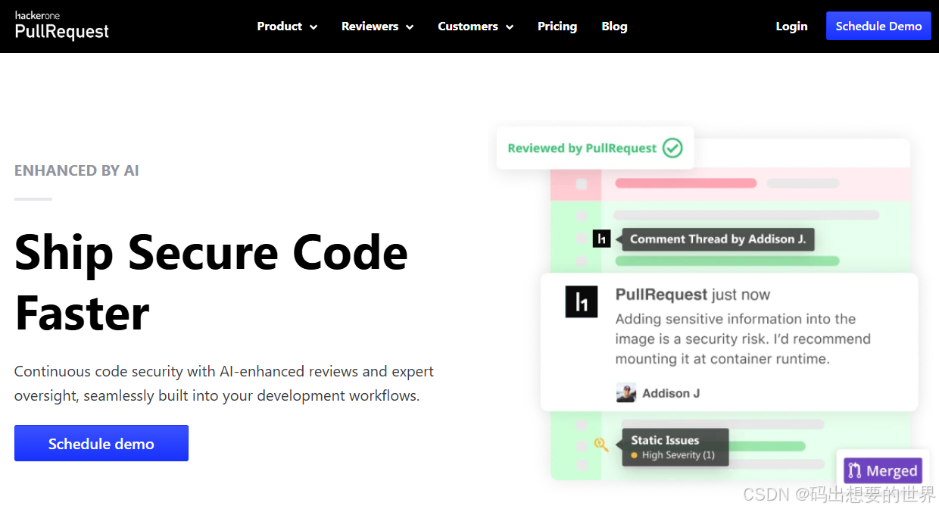Screen dimensions: 939x509
Task: Click the green checkmark on Reviewed badge
Action: (672, 148)
